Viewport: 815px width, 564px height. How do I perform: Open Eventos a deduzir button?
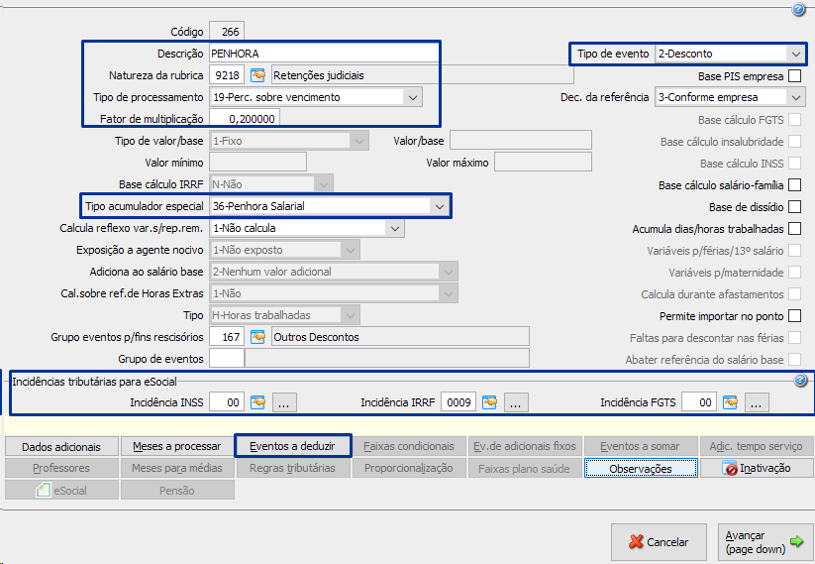(293, 446)
